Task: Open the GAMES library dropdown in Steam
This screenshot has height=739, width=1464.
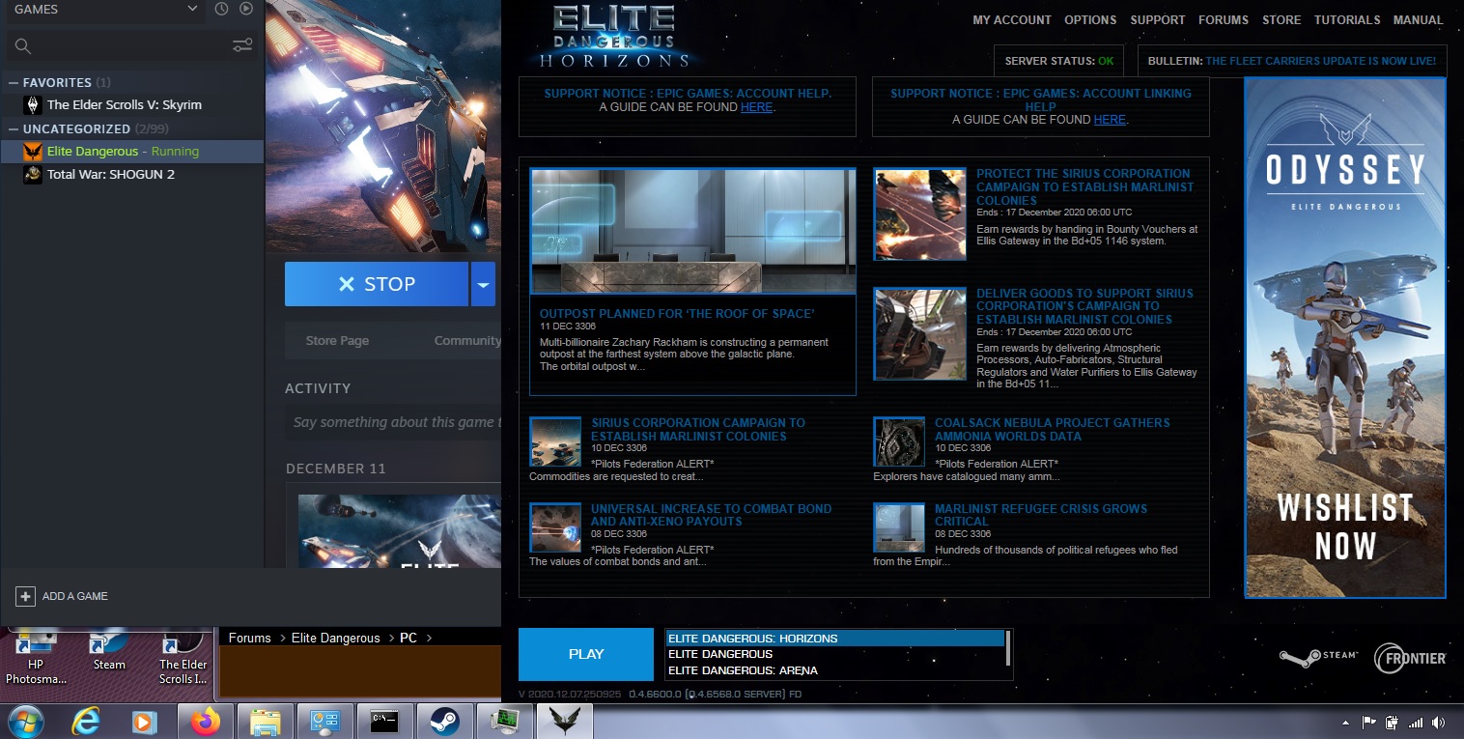Action: (105, 9)
